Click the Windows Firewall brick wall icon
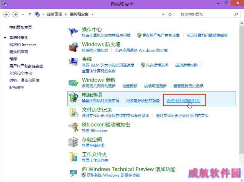 click(73, 47)
